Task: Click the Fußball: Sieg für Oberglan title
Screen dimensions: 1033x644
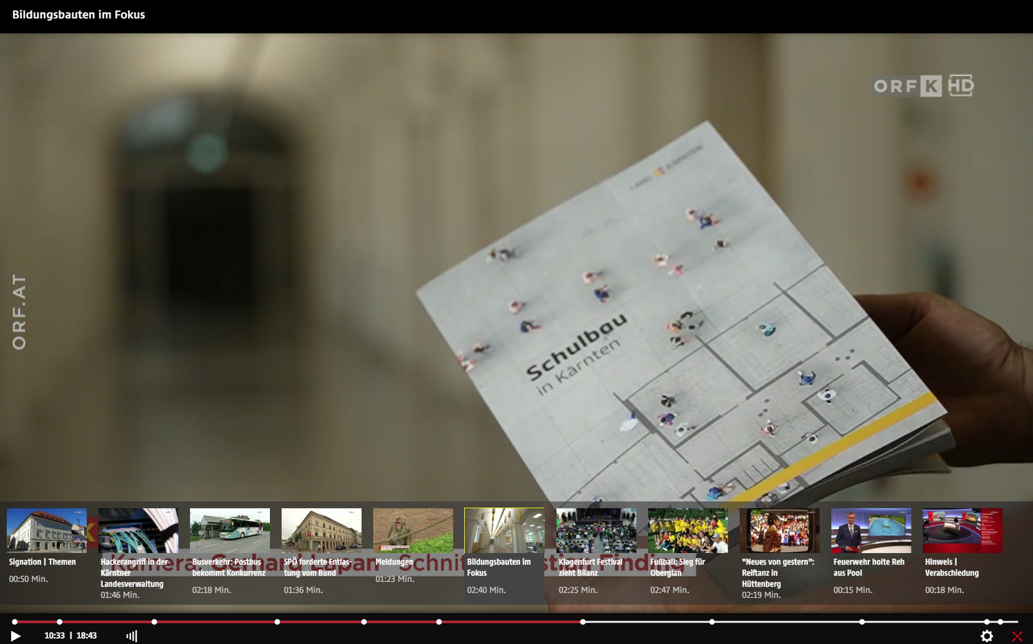Action: (677, 567)
